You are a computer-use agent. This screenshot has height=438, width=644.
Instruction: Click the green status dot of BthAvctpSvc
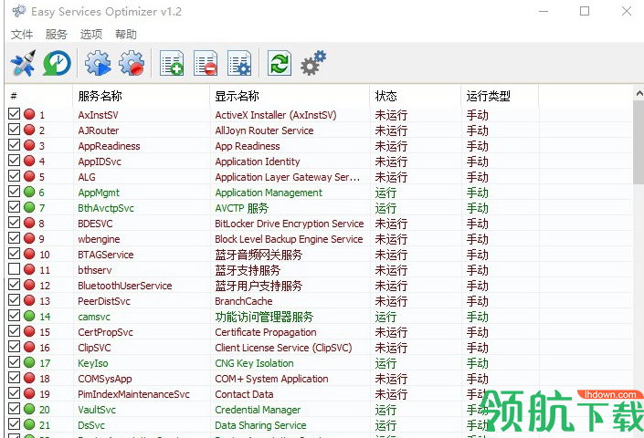tap(29, 207)
